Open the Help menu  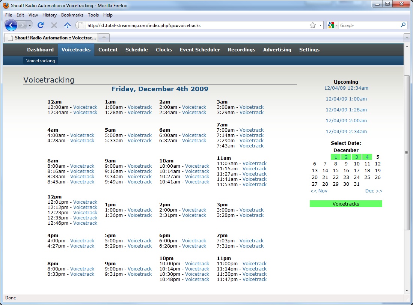coord(108,15)
